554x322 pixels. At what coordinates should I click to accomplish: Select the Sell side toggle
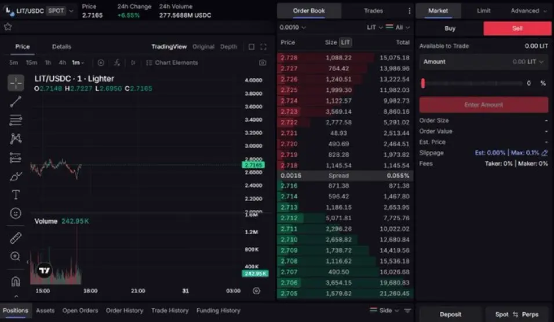tap(517, 28)
